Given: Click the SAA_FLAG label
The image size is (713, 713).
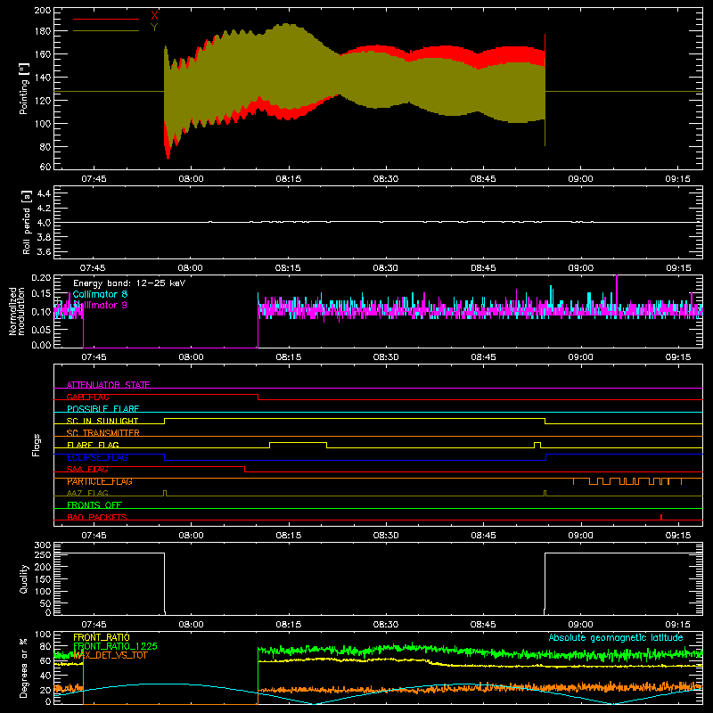Looking at the screenshot, I should 87,470.
